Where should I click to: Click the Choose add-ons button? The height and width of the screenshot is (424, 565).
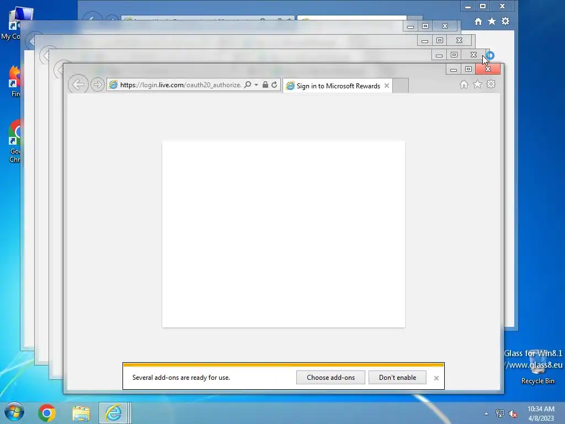point(331,378)
